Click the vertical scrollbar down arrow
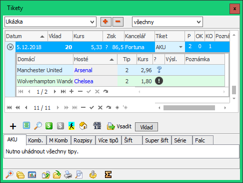This screenshot has width=243, height=183. pyautogui.click(x=234, y=98)
